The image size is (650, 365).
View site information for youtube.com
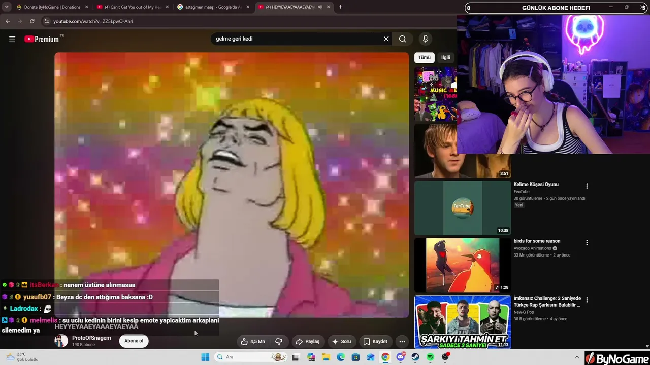[47, 21]
